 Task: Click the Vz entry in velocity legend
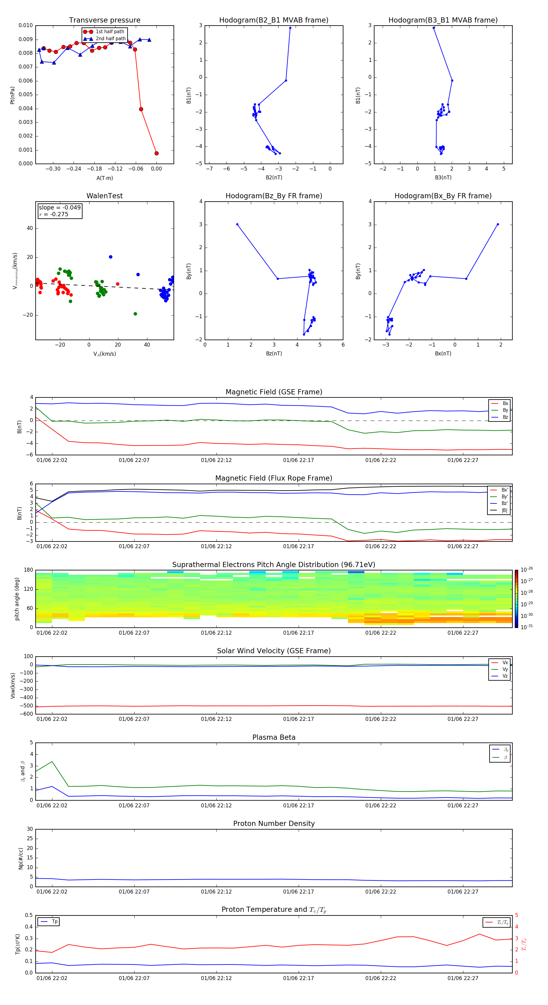(500, 676)
